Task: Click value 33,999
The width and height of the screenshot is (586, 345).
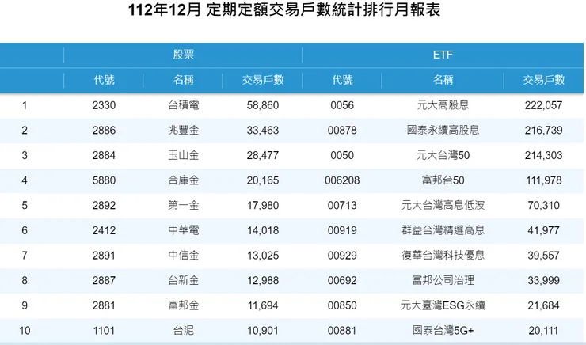Action: point(543,280)
